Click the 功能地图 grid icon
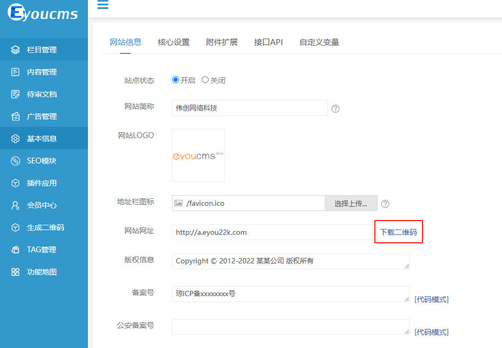Screen dimensions: 502x348 point(15,272)
